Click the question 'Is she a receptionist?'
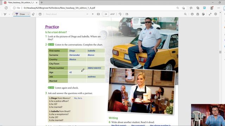The height and width of the screenshot is (126, 225). 59,114
